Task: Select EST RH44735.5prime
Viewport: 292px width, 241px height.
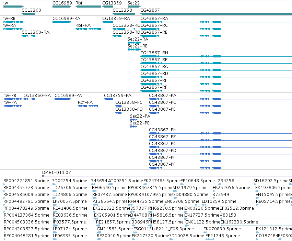Action: [145, 202]
